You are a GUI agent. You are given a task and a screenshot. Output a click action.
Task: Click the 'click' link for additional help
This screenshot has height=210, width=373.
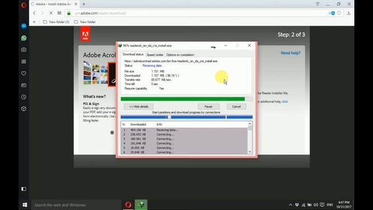pyautogui.click(x=285, y=101)
